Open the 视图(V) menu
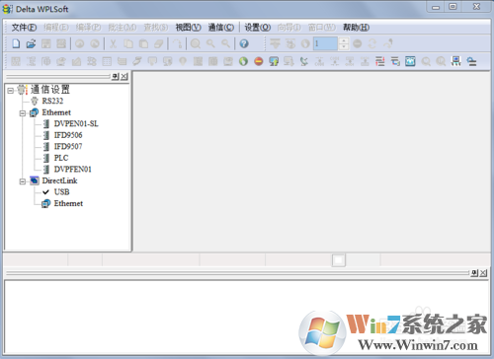The width and height of the screenshot is (494, 359). coord(188,28)
